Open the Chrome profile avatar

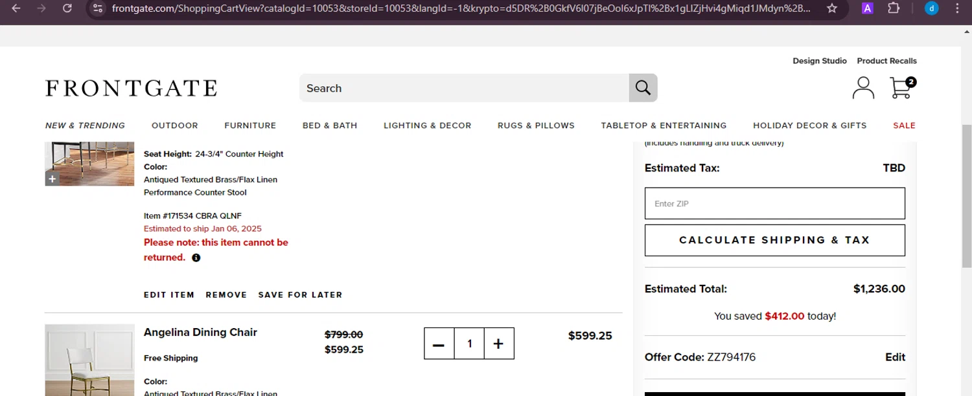pos(931,8)
